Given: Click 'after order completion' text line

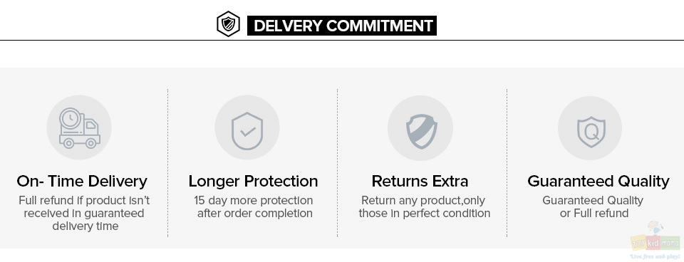Looking at the screenshot, I should (x=254, y=213).
